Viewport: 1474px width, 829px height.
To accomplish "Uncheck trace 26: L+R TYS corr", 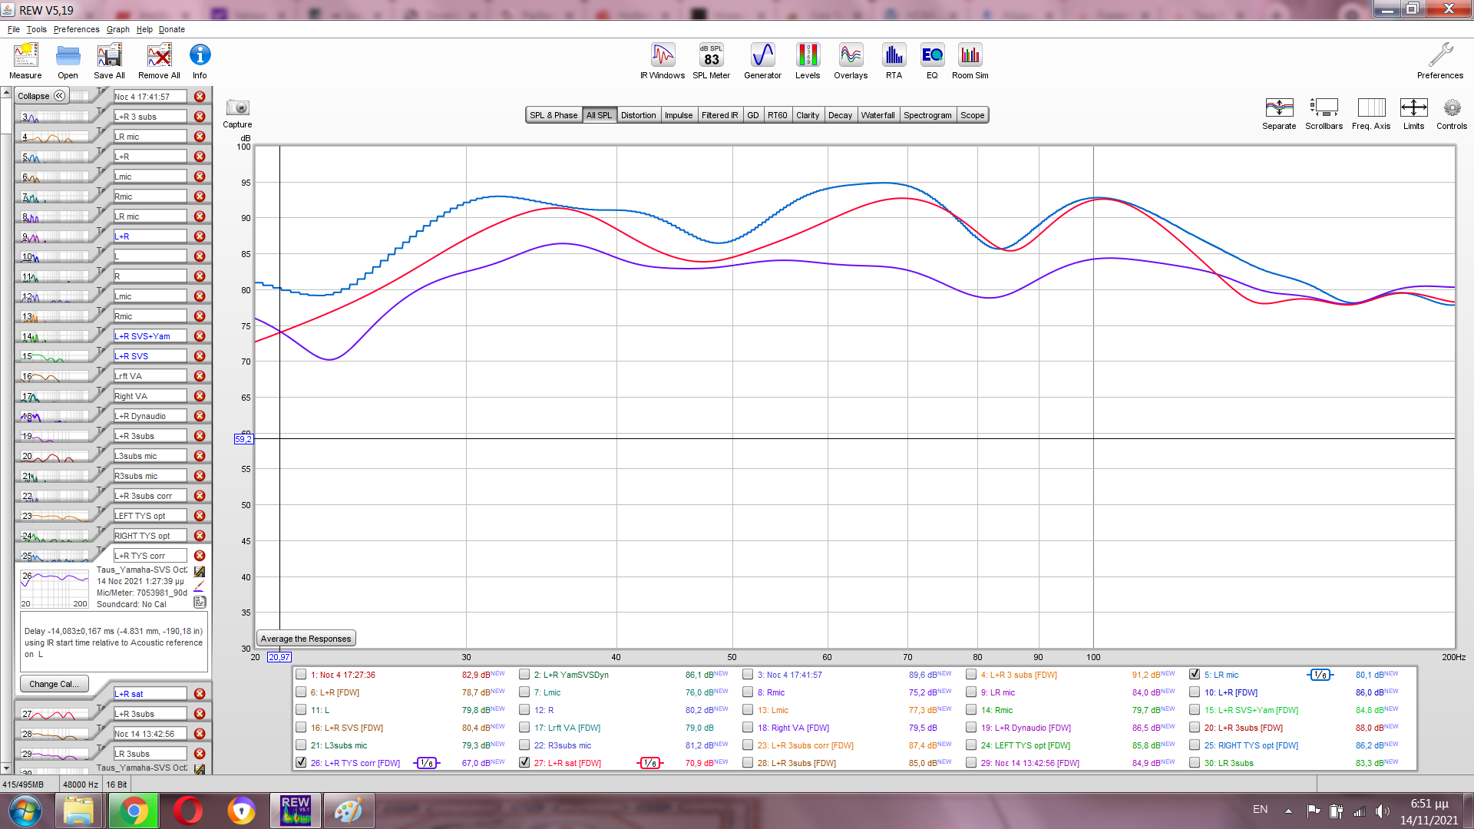I will (301, 763).
